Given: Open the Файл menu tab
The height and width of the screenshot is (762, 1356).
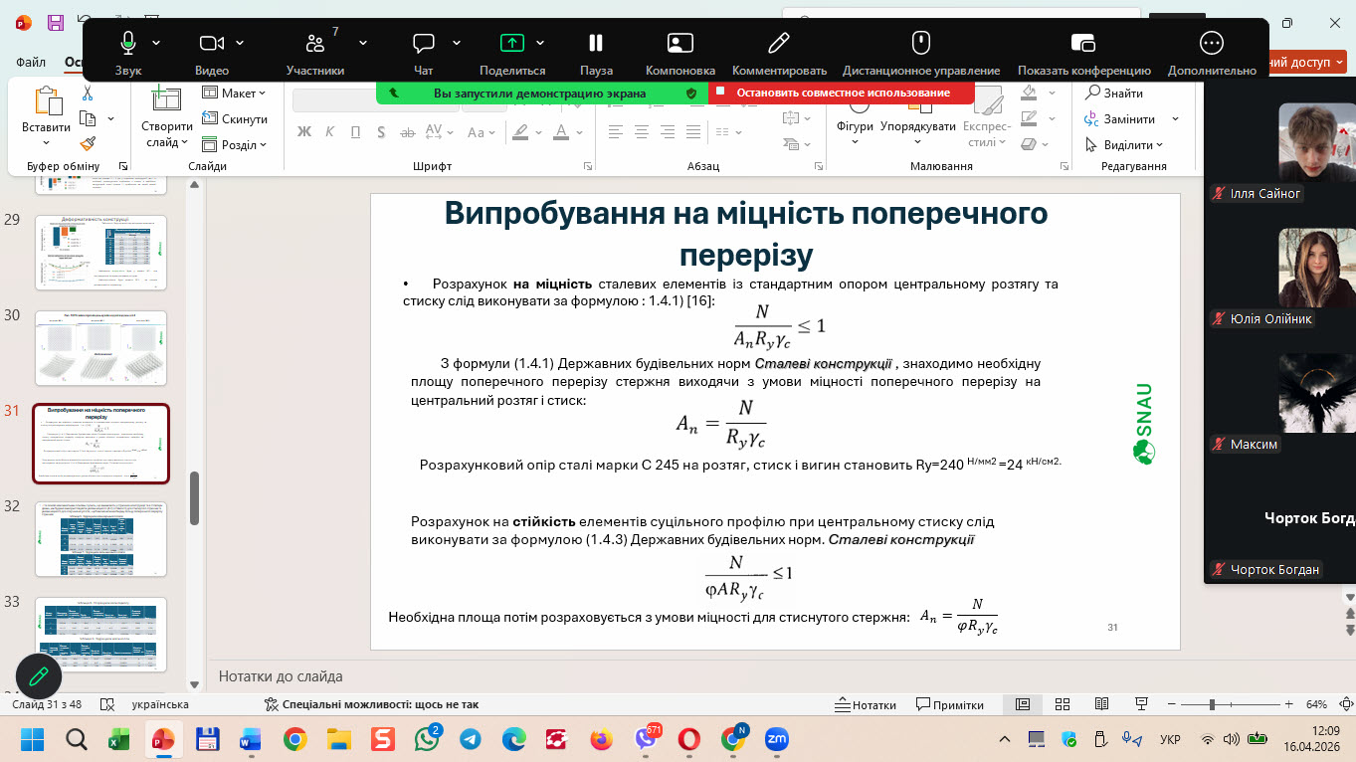Looking at the screenshot, I should click(x=31, y=62).
